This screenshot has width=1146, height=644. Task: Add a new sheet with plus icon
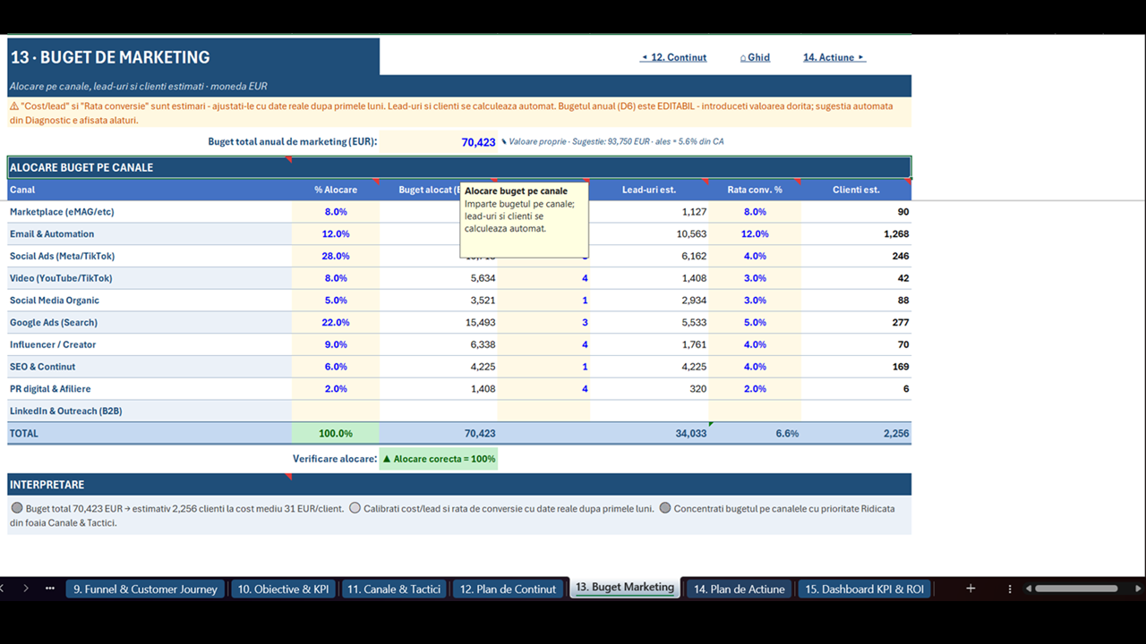click(x=971, y=589)
